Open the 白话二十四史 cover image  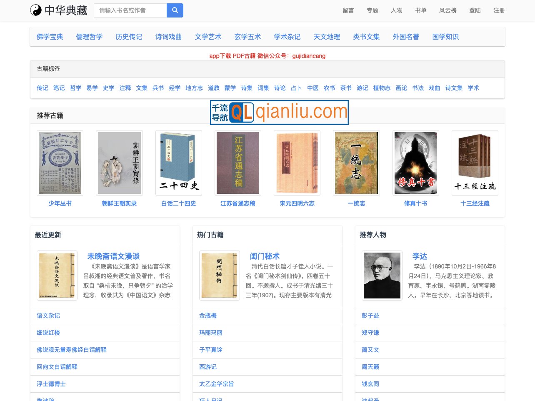pos(178,163)
